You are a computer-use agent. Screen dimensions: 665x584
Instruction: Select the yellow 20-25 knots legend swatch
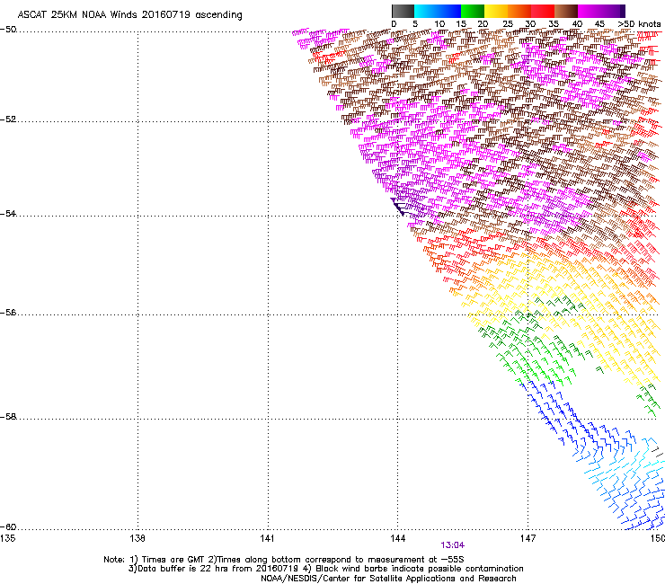point(496,11)
